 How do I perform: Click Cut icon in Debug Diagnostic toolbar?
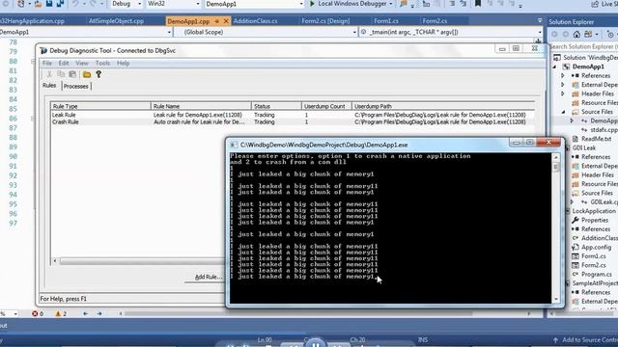(49, 74)
